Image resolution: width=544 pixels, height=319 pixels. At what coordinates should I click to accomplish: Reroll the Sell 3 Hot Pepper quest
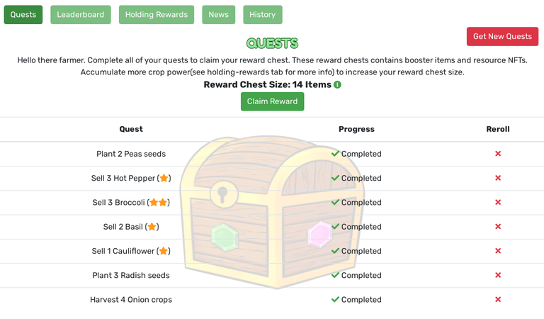pyautogui.click(x=498, y=178)
